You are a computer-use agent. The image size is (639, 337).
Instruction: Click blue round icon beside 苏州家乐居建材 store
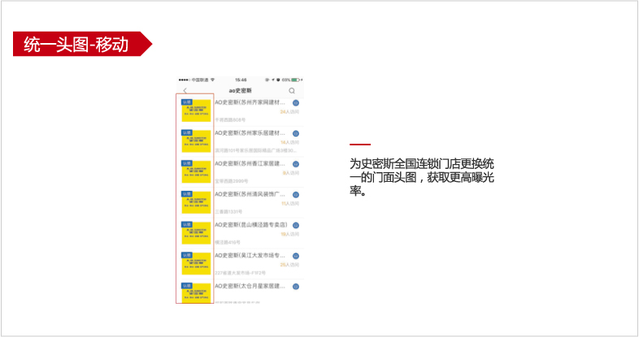296,133
